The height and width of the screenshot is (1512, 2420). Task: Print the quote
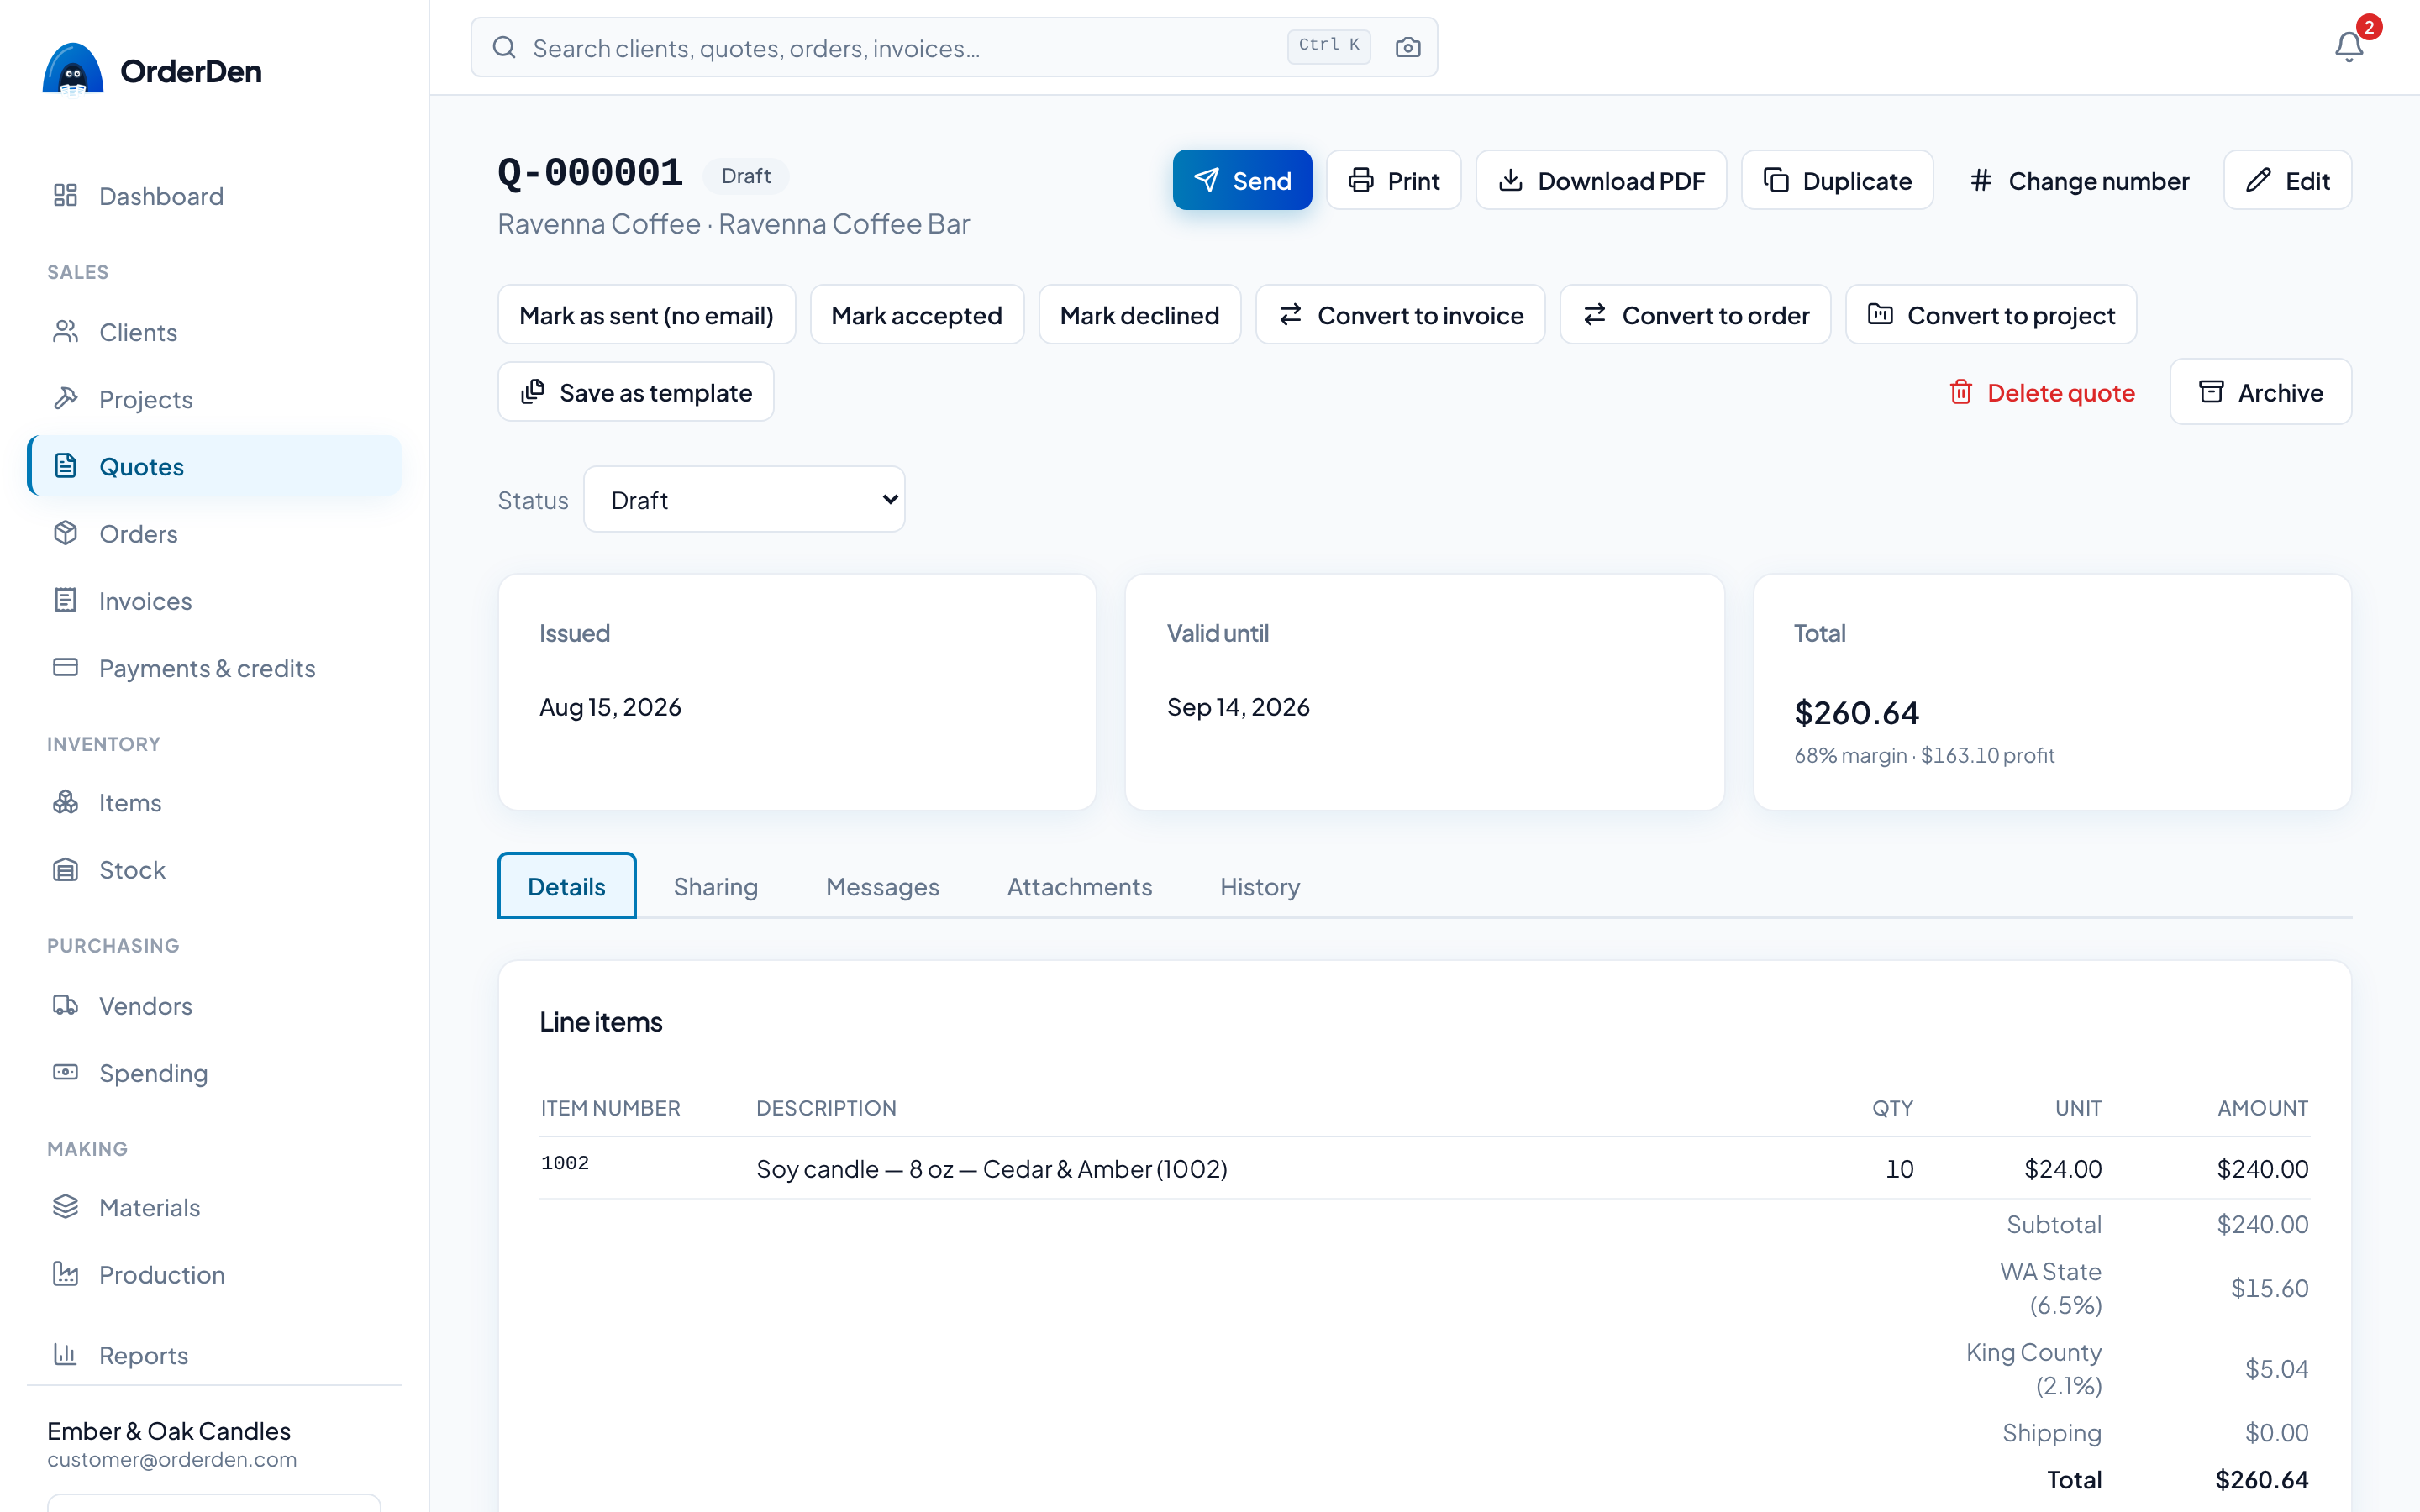1393,180
